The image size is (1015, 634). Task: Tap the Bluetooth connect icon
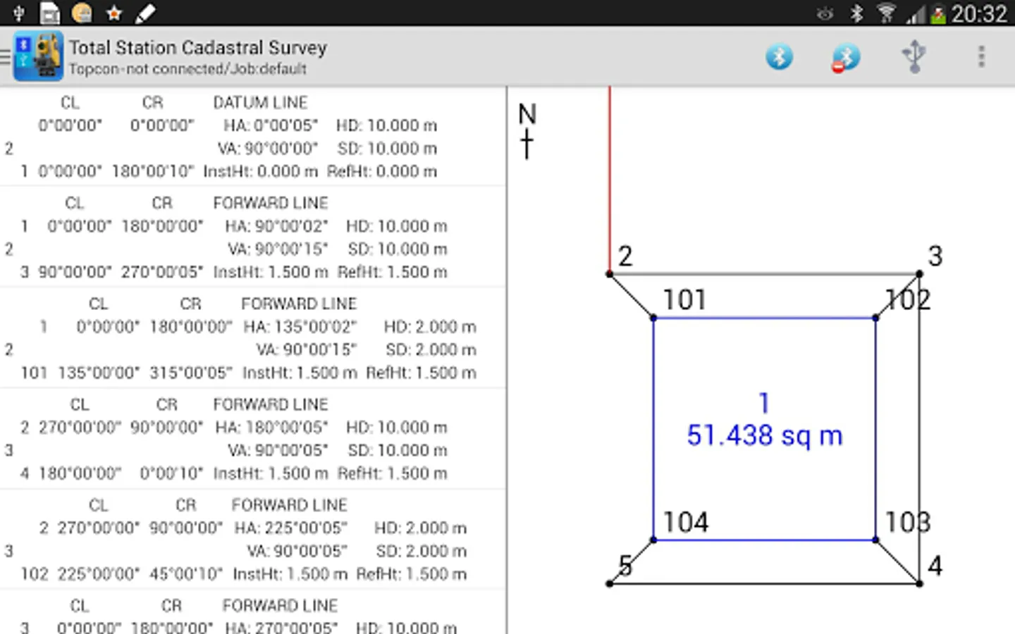(779, 56)
